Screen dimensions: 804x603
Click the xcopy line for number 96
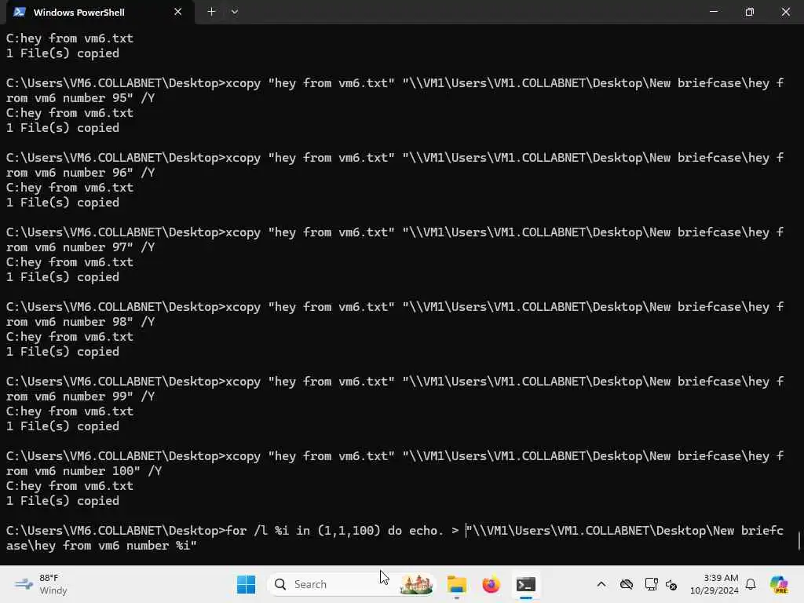pyautogui.click(x=395, y=157)
